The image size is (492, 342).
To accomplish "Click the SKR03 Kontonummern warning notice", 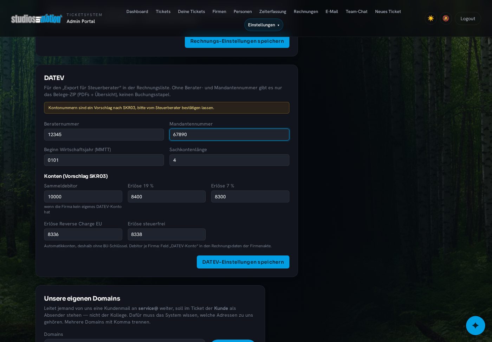I will click(x=167, y=108).
